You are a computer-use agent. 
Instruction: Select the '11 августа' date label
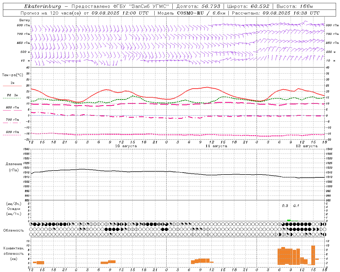216,146
